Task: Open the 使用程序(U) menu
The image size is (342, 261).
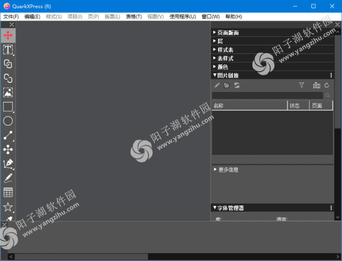Action: 183,17
